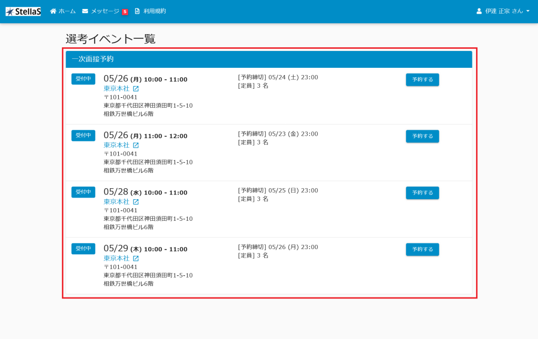Open the メッセージ menu item
The image size is (538, 339).
105,11
